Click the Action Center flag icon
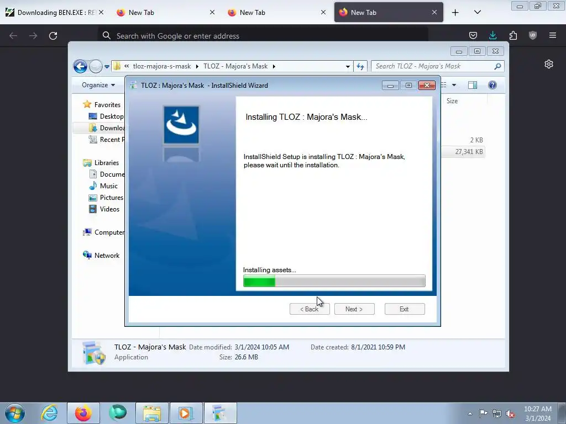The image size is (566, 424). click(483, 413)
